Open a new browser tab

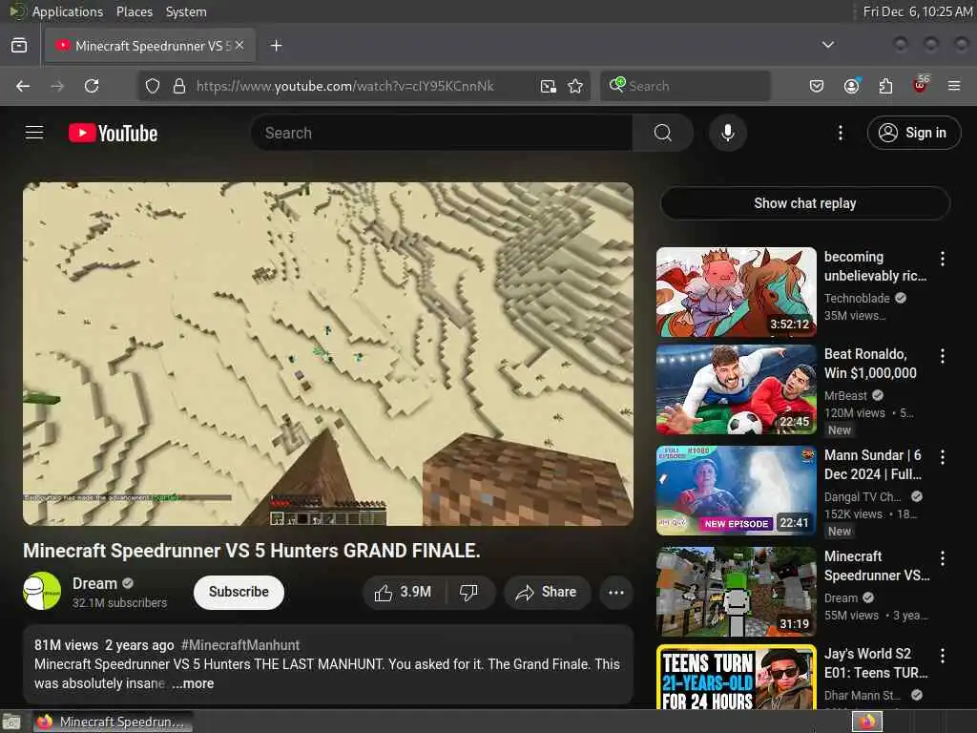point(276,46)
